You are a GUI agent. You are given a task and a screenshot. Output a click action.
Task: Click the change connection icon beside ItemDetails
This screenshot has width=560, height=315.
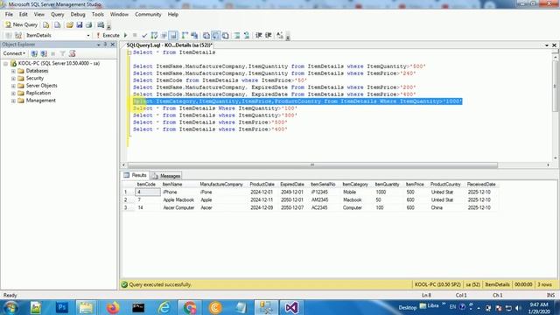[x=18, y=35]
